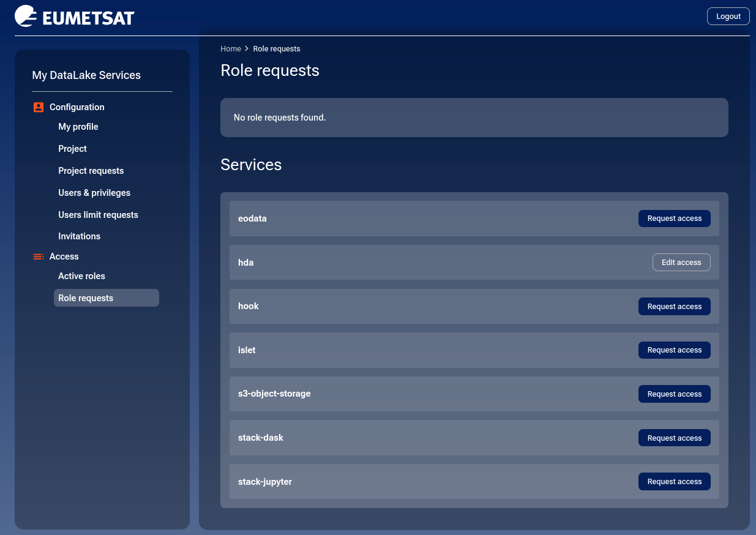
Task: Click the hook service name
Action: (249, 306)
